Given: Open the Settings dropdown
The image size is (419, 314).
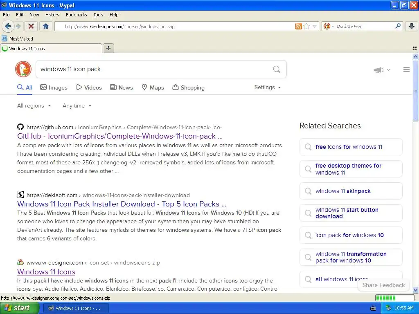Looking at the screenshot, I should coord(268,87).
